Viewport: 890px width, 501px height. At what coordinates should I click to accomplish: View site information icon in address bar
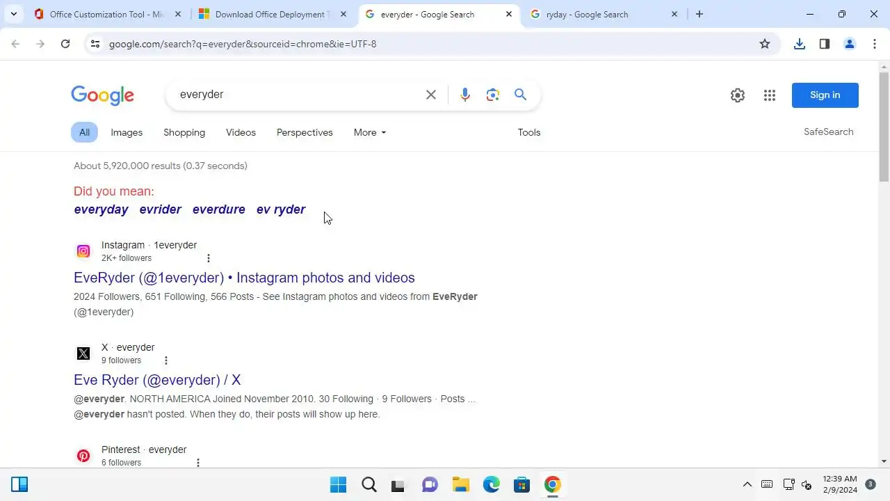[95, 44]
